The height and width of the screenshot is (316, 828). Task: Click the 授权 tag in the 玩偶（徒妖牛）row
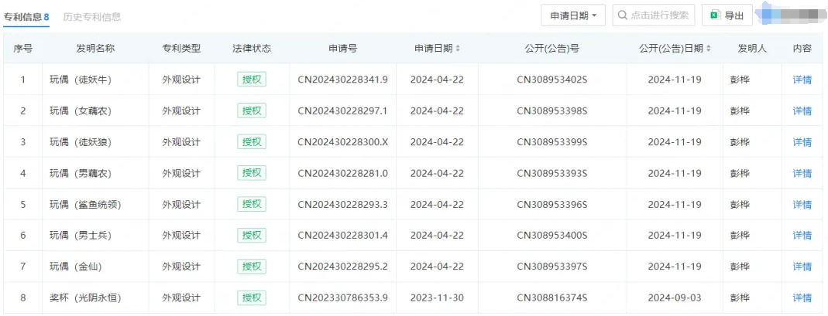[x=252, y=80]
